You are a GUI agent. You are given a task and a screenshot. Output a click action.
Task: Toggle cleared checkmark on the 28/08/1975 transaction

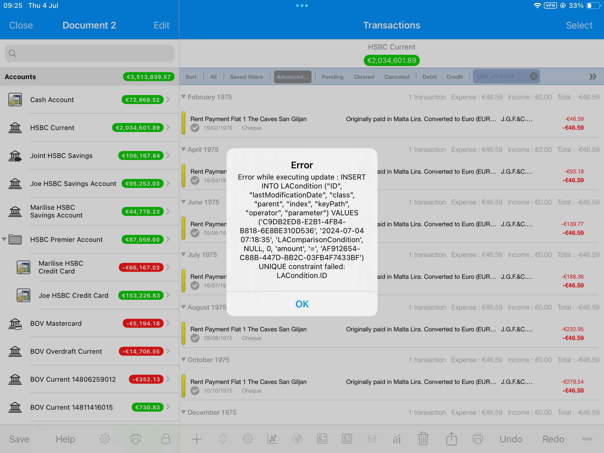195,338
